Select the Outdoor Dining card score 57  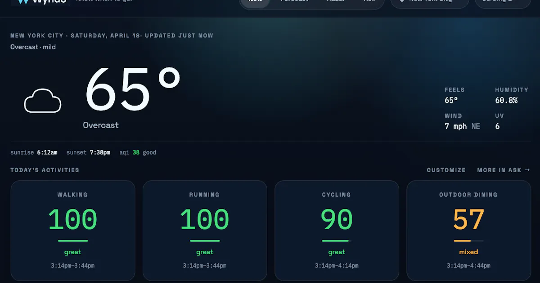click(468, 220)
